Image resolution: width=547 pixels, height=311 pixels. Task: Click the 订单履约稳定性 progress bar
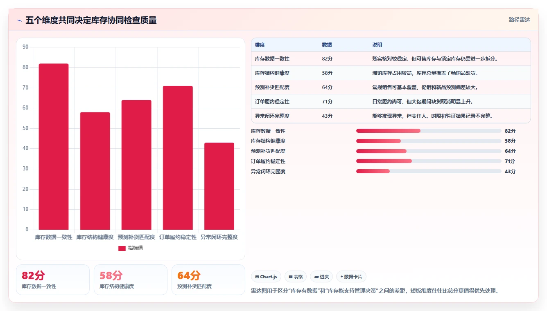pyautogui.click(x=429, y=161)
